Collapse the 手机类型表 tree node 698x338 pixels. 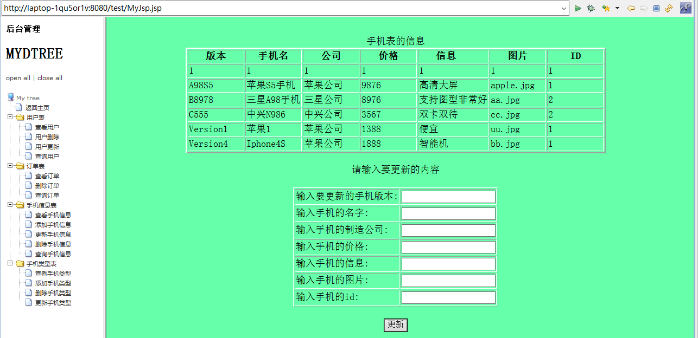click(10, 263)
